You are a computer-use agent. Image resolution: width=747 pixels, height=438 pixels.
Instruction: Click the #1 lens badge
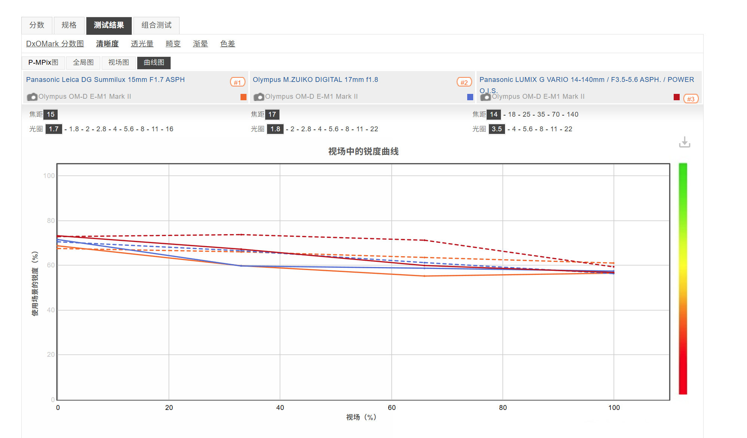[238, 82]
